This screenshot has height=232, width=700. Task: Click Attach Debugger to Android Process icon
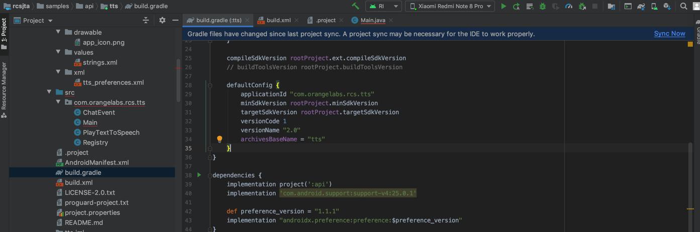[582, 6]
